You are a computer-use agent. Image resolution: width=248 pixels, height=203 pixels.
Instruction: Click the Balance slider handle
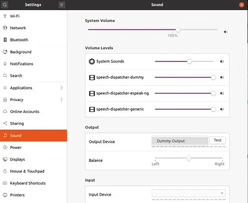pyautogui.click(x=189, y=158)
